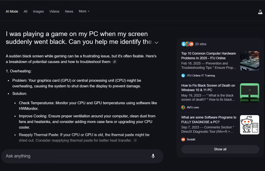This screenshot has height=171, width=265.
Task: Switch to the Images tab
Action: pos(38,12)
